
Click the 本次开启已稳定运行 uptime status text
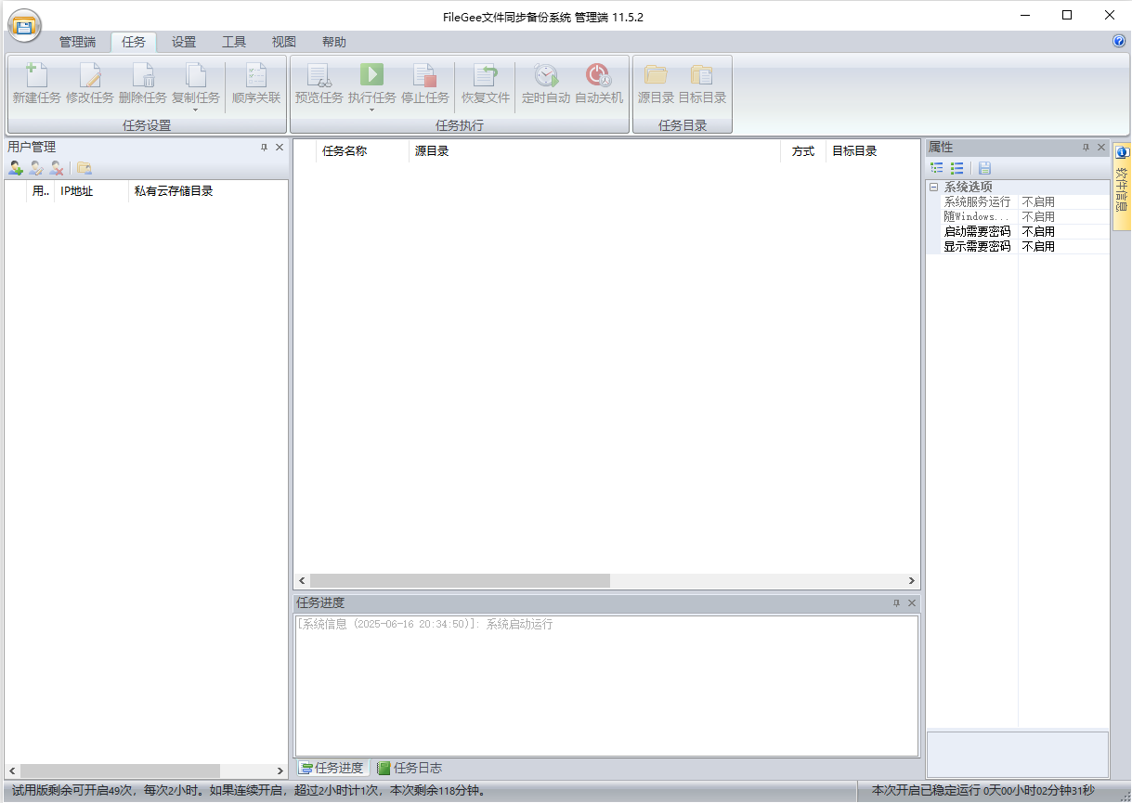pos(982,790)
